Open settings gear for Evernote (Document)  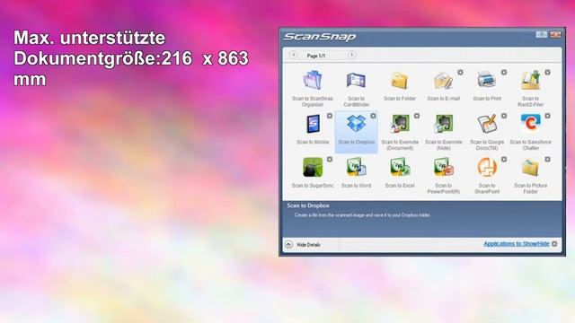click(x=417, y=116)
